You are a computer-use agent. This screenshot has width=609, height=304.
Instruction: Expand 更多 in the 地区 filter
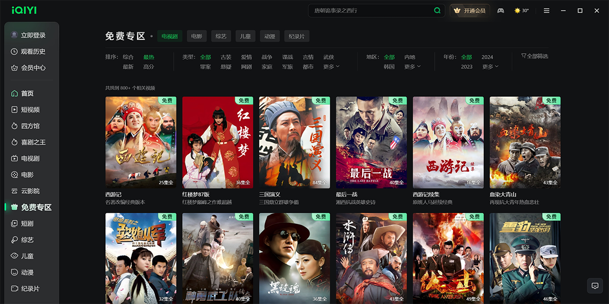pyautogui.click(x=412, y=67)
